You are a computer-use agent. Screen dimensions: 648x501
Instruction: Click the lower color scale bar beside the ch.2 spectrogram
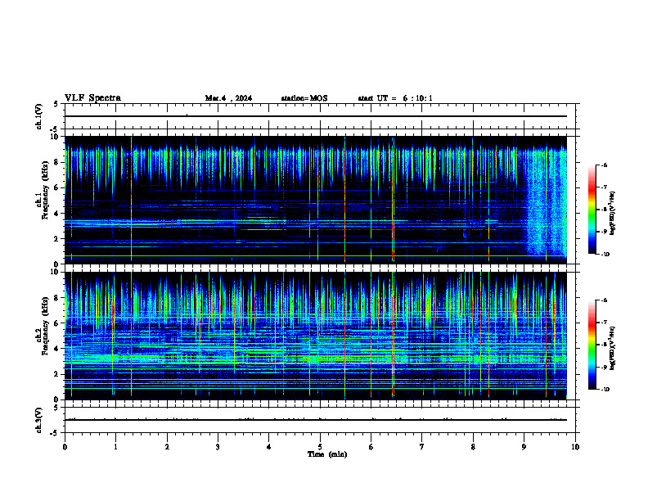(592, 345)
